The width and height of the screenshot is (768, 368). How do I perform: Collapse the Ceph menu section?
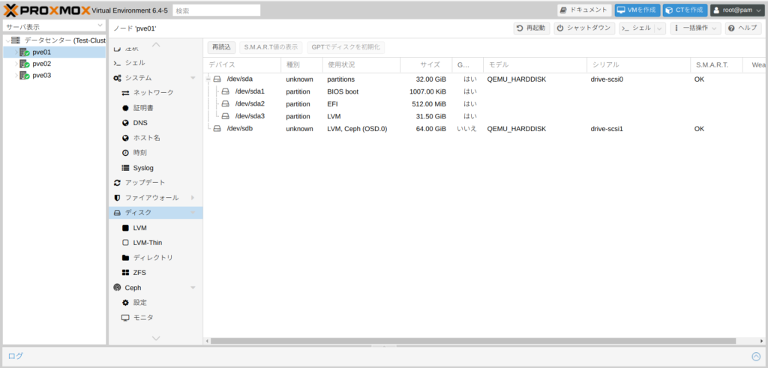(193, 288)
